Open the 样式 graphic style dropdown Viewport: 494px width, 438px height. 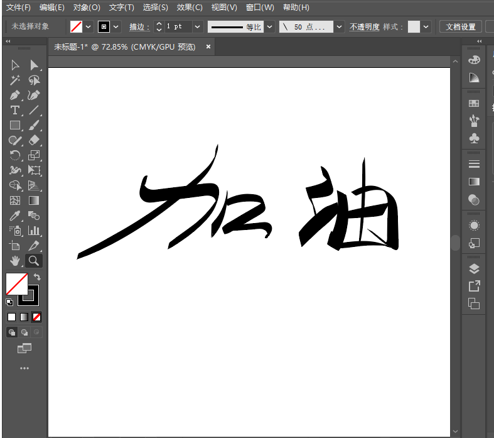(426, 27)
